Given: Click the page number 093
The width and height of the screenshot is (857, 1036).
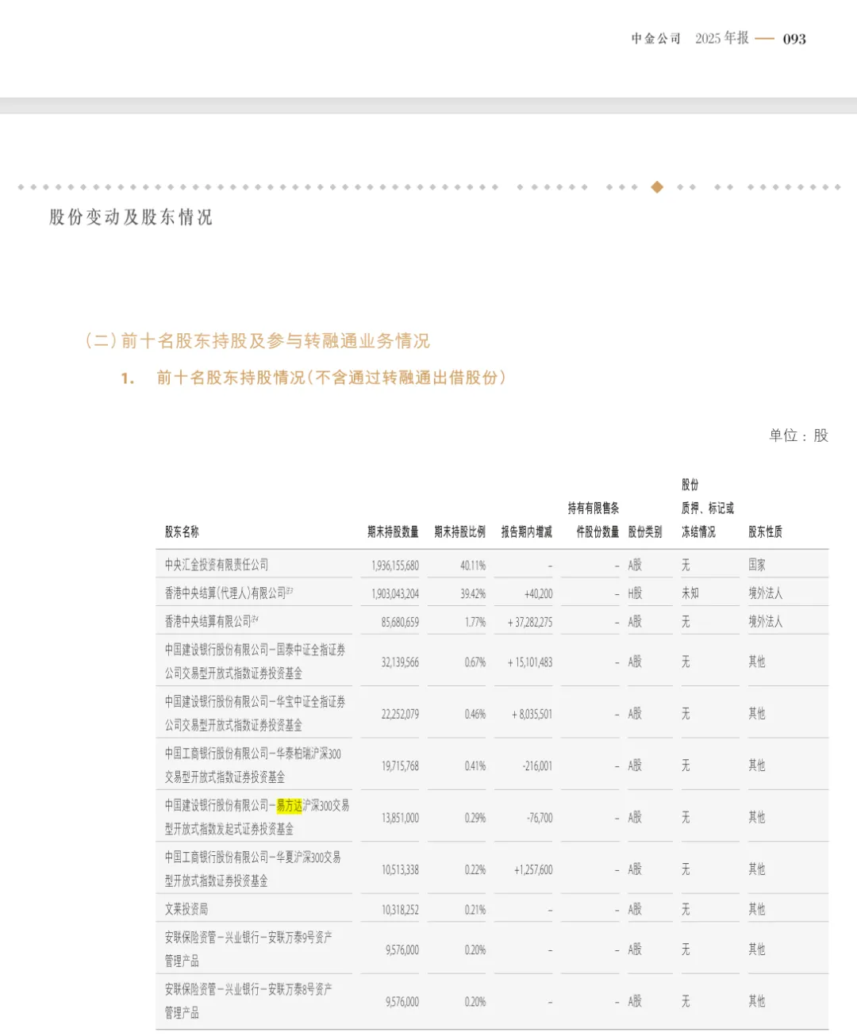Looking at the screenshot, I should coord(794,39).
